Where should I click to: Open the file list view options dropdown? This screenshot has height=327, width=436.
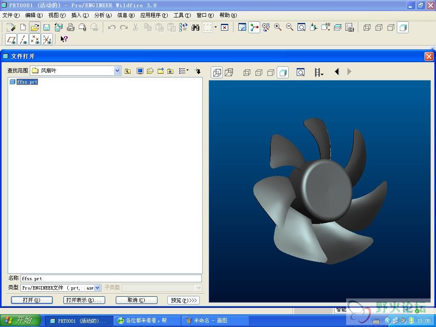pyautogui.click(x=184, y=71)
